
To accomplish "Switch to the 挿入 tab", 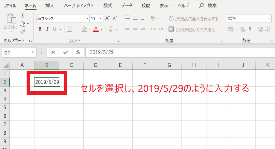I will 49,5.
